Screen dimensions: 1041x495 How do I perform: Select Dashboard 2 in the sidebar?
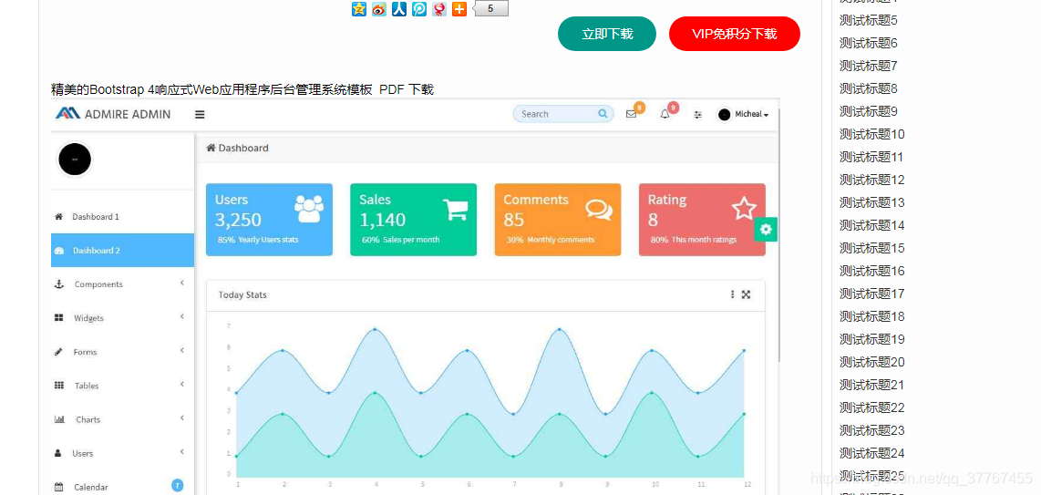(122, 250)
